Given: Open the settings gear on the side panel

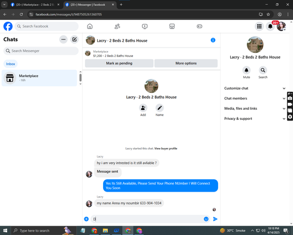Looking at the screenshot, I should click(x=290, y=117).
